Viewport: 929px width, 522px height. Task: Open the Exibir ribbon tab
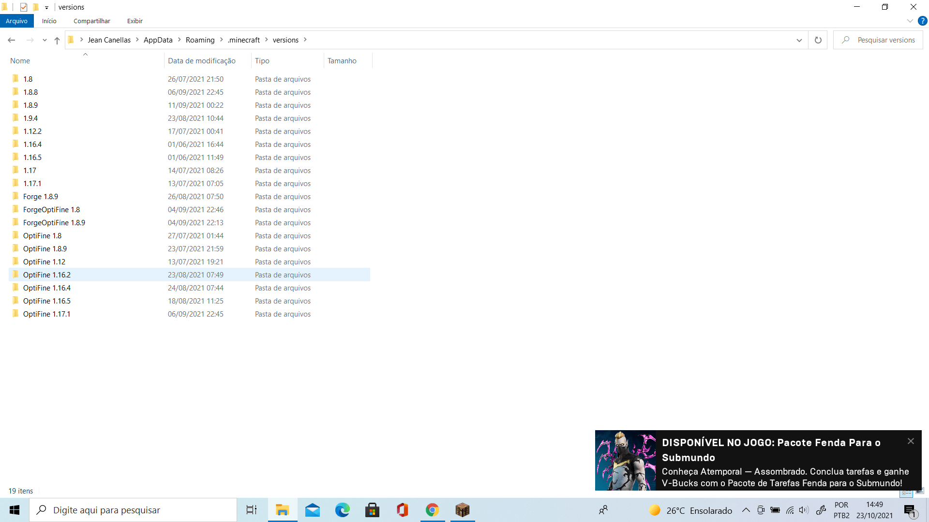(135, 21)
